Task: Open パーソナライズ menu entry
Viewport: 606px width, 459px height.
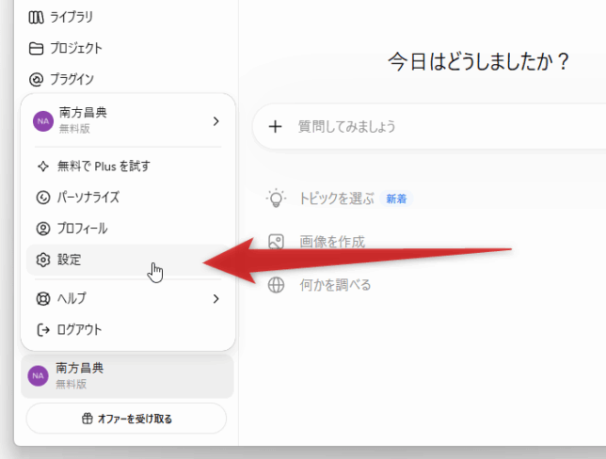Action: (88, 198)
